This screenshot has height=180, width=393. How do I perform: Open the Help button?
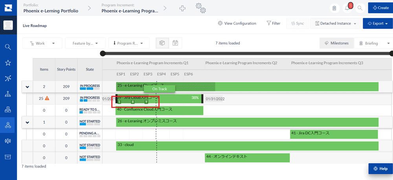click(380, 169)
